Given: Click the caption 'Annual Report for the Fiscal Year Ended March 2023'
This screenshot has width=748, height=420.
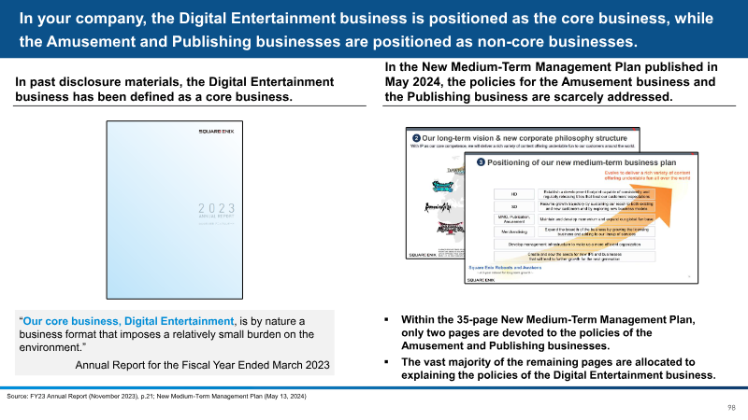Looking at the screenshot, I should (202, 365).
